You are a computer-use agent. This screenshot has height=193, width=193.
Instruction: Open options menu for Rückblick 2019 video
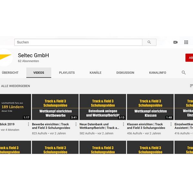pos(28,124)
